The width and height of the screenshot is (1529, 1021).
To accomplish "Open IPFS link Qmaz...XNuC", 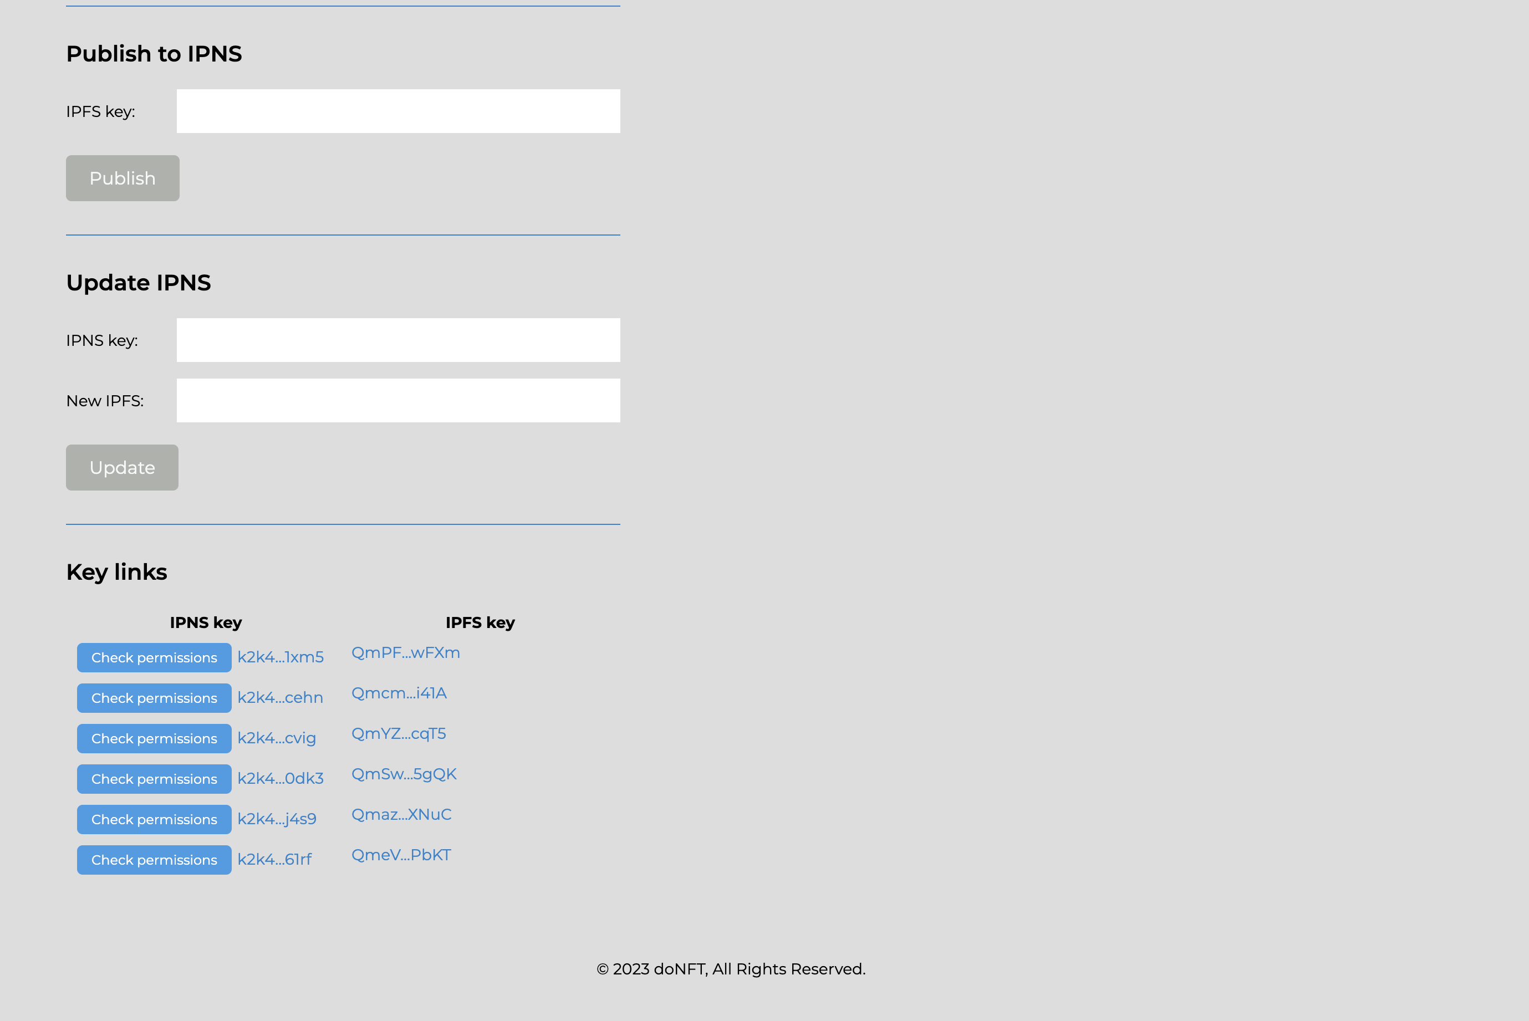I will [401, 814].
